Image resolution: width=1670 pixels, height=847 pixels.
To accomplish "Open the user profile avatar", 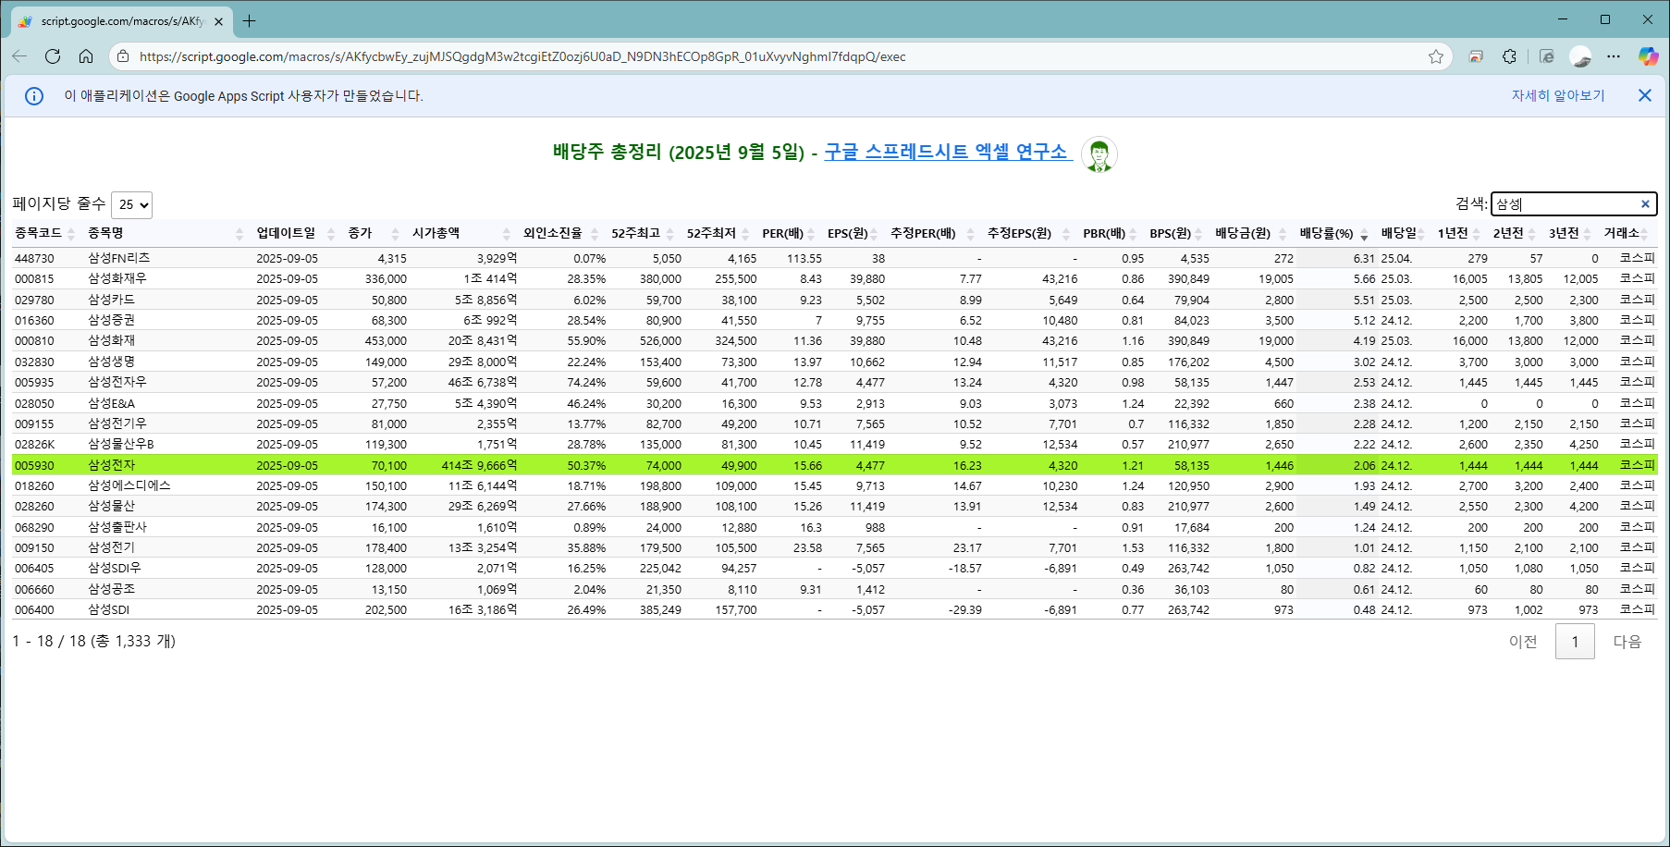I will [1580, 56].
